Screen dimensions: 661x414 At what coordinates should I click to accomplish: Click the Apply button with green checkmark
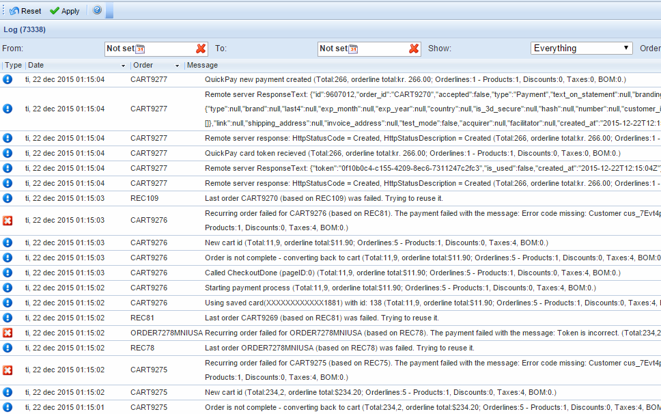pyautogui.click(x=65, y=11)
